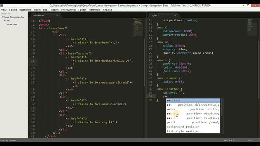Image resolution: width=260 pixels, height=146 pixels.
Task: Open the Файл menu
Action: pos(4,10)
